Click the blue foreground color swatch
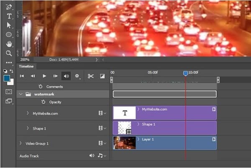Viewport: 251px width, 168px height. click(7, 78)
